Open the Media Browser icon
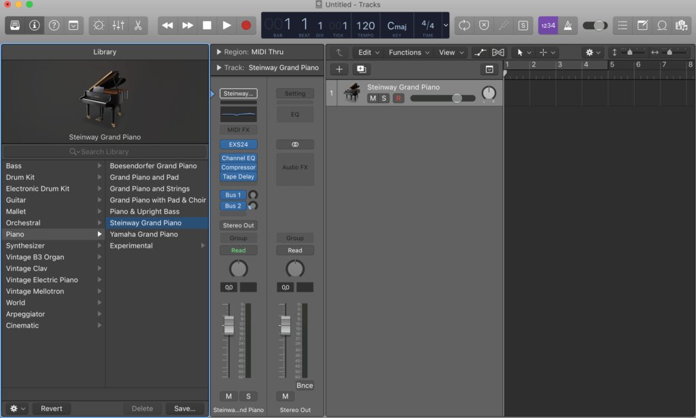Viewport: 696px width, 418px height. [x=681, y=25]
